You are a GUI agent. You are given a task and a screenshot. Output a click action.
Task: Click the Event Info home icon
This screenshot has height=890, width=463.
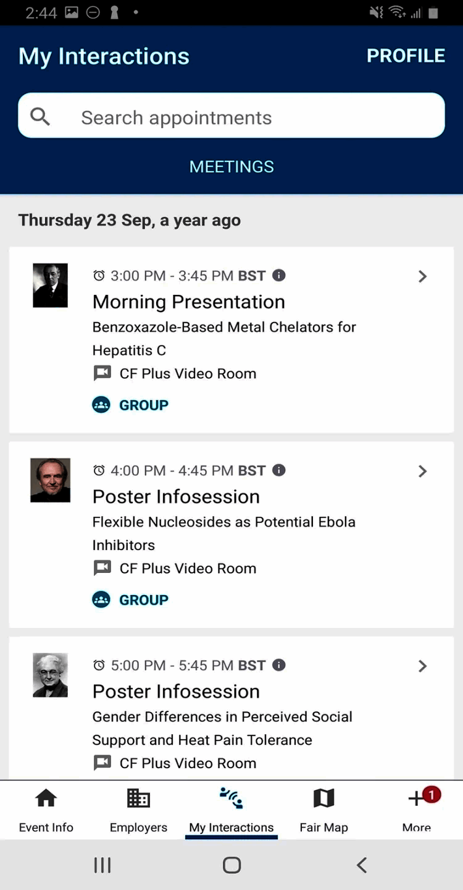coord(46,799)
